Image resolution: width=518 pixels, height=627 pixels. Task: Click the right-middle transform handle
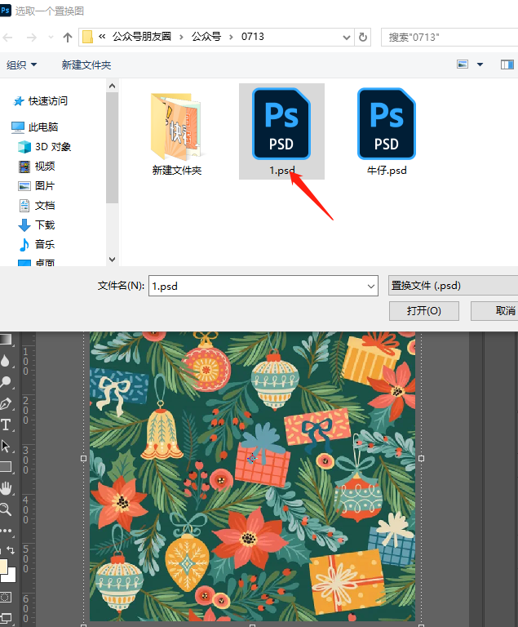pos(421,459)
